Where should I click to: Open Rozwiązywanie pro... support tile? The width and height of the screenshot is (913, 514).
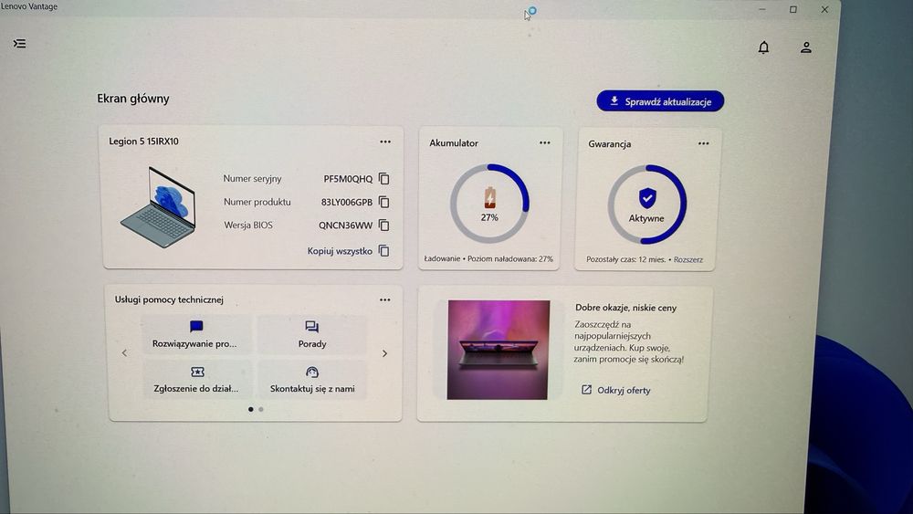(x=196, y=335)
